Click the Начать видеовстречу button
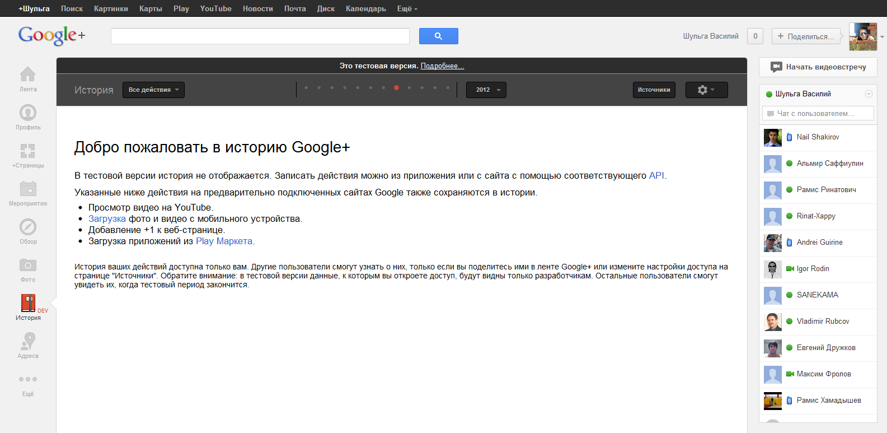887x433 pixels. (818, 67)
